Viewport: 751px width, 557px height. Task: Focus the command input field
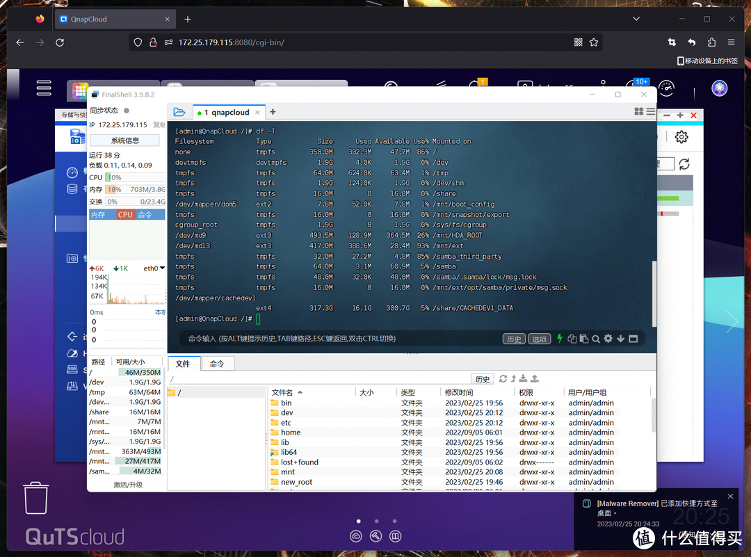pos(340,339)
